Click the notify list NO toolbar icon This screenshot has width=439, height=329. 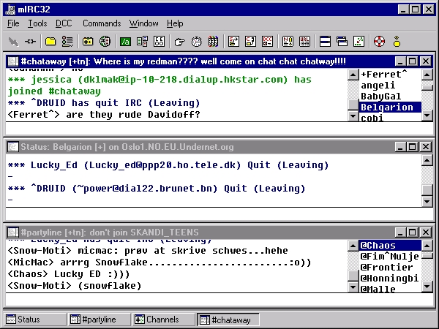[288, 42]
